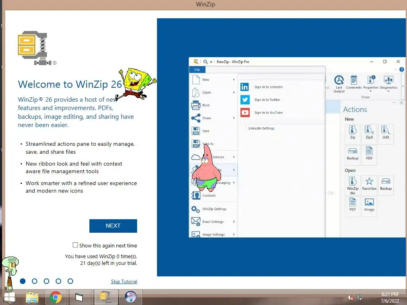The image size is (407, 305).
Task: Click the Print printer icon in File menu
Action: tap(196, 105)
